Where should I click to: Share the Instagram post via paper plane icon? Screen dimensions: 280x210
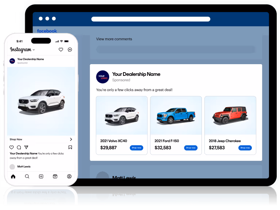tap(26, 147)
